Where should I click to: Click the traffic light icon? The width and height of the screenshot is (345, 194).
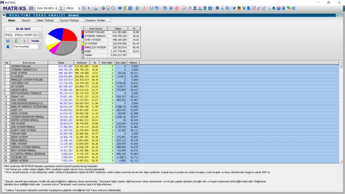tap(205, 8)
